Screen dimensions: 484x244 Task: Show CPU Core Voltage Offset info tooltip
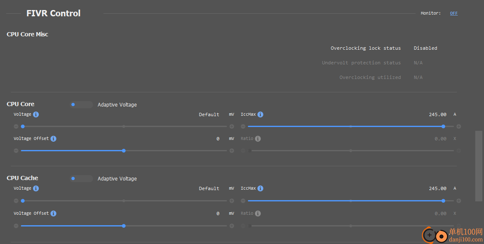[53, 139]
